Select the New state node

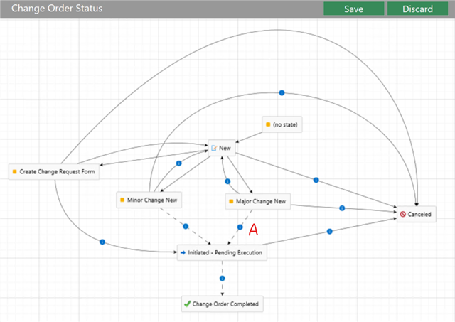point(221,148)
